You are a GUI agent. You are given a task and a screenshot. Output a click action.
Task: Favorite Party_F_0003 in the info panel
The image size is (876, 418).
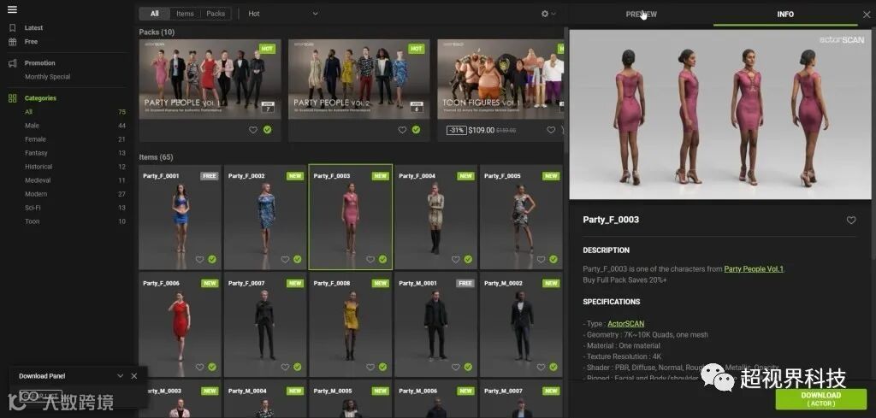pos(851,221)
